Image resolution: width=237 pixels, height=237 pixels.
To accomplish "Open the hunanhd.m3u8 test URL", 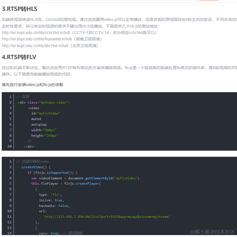I will (37, 39).
